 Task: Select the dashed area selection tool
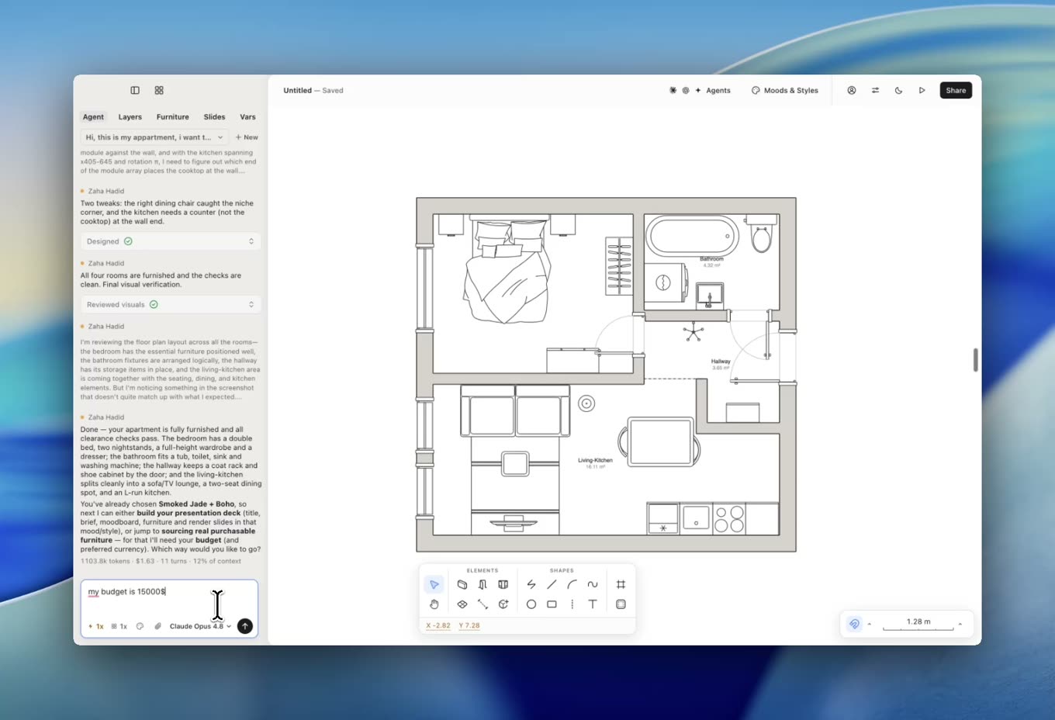coord(621,604)
